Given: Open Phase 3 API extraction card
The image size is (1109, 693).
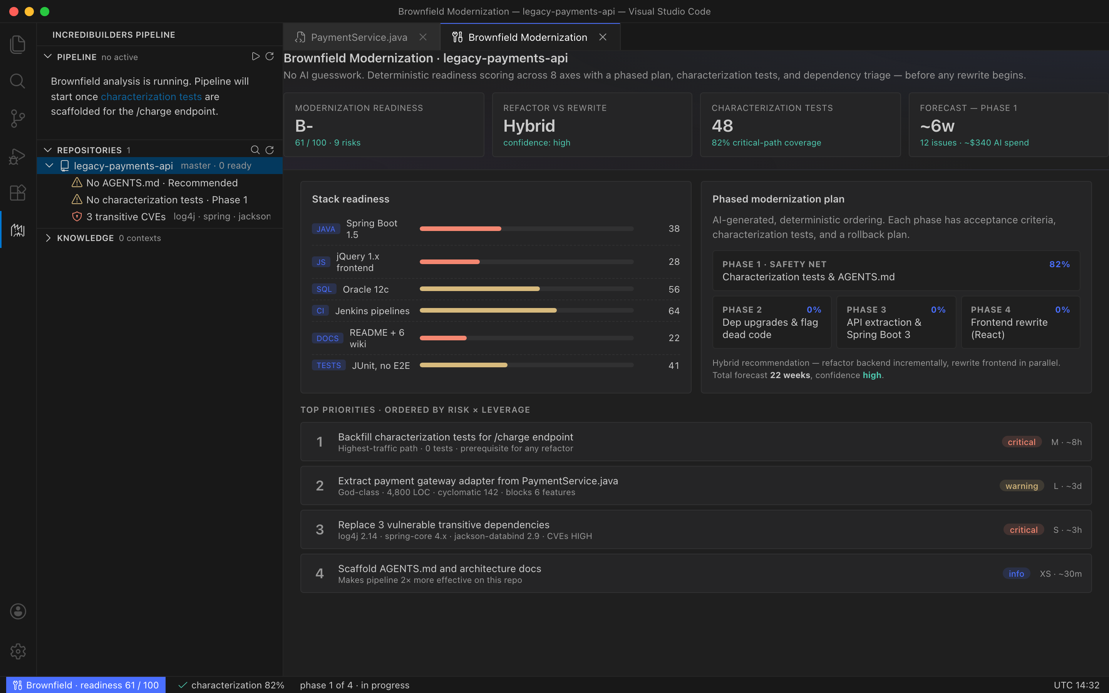Looking at the screenshot, I should pos(896,322).
